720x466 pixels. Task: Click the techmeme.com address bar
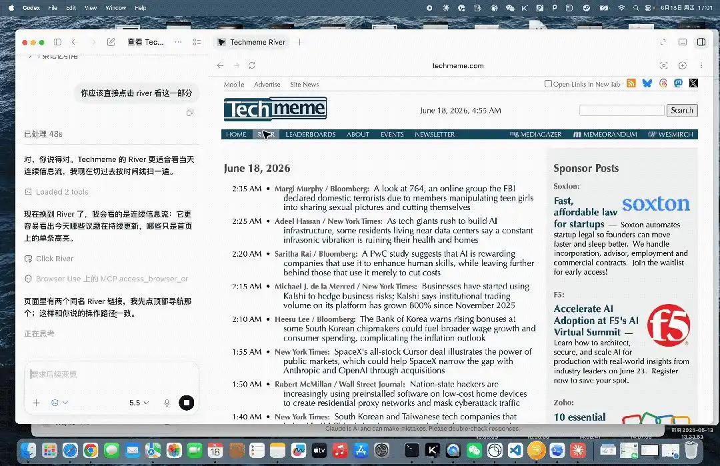click(x=458, y=65)
